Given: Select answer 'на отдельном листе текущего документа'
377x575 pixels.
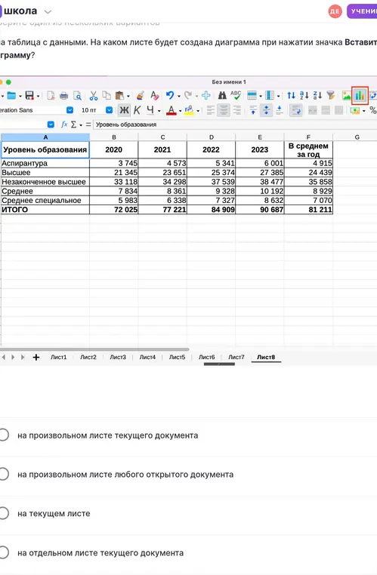Looking at the screenshot, I should pos(100,552).
